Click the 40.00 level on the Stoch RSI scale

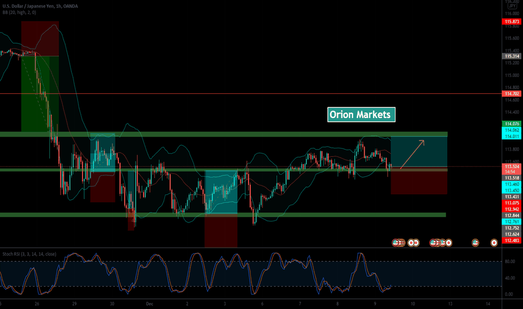[x=510, y=278]
